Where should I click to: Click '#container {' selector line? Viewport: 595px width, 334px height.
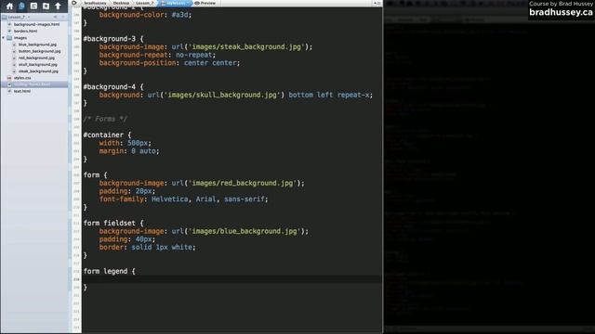[107, 135]
